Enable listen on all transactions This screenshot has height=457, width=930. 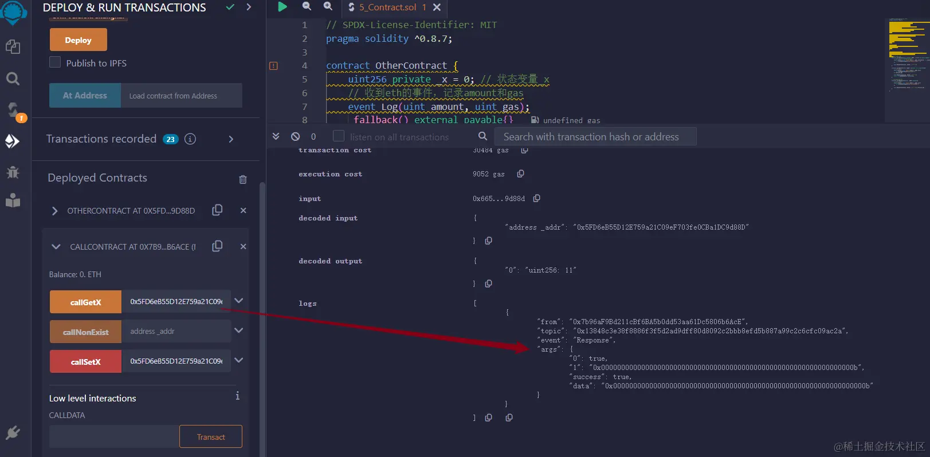tap(339, 136)
